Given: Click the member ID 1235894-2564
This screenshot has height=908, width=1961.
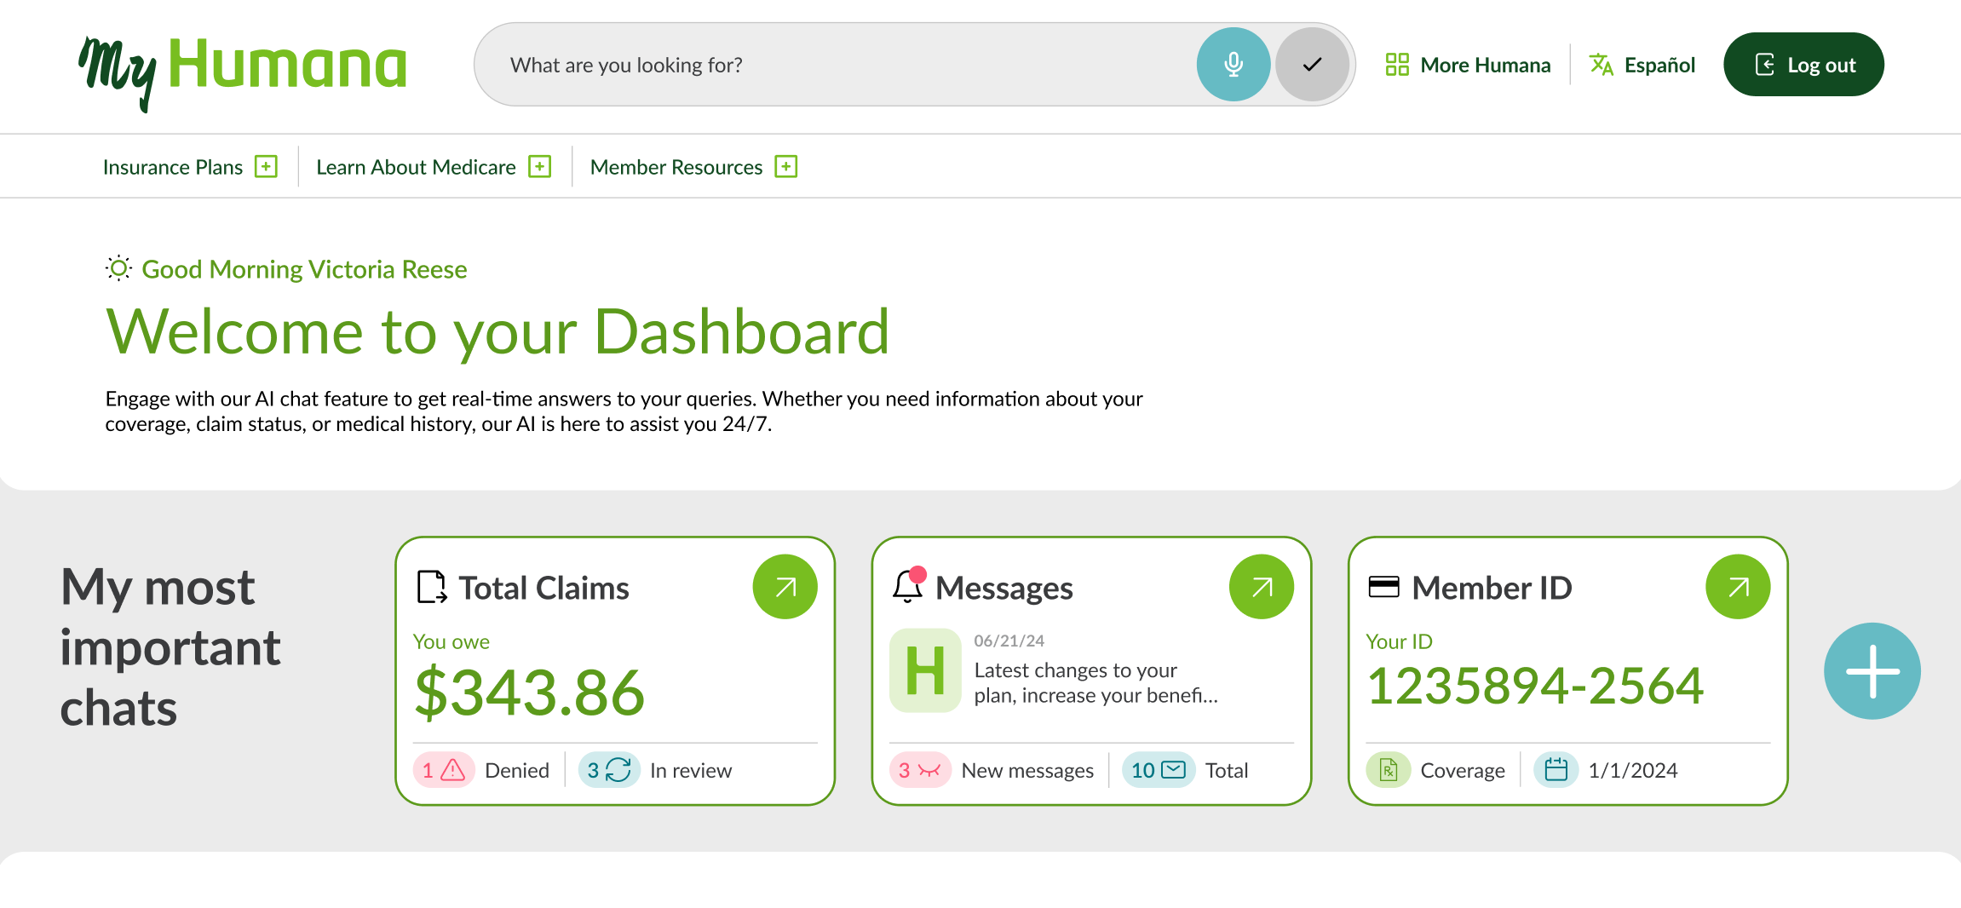Looking at the screenshot, I should 1535,686.
